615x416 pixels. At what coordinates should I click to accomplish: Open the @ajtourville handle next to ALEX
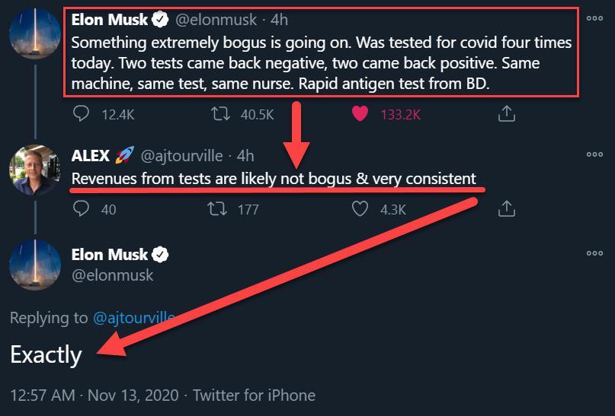pos(181,156)
